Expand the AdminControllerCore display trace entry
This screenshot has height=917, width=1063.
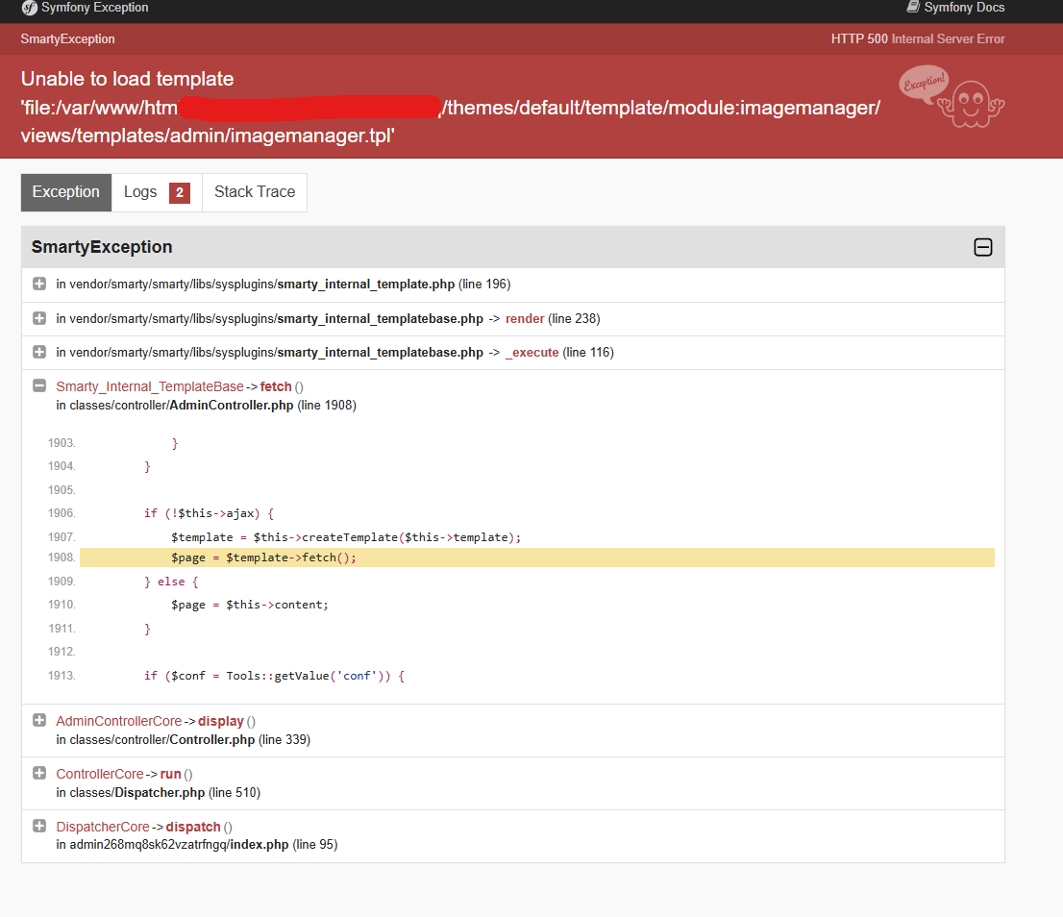[x=39, y=721]
